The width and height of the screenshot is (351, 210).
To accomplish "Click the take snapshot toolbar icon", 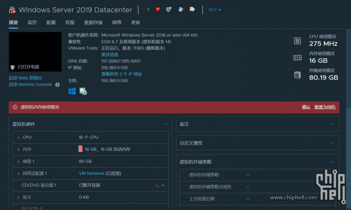I will tap(192, 9).
